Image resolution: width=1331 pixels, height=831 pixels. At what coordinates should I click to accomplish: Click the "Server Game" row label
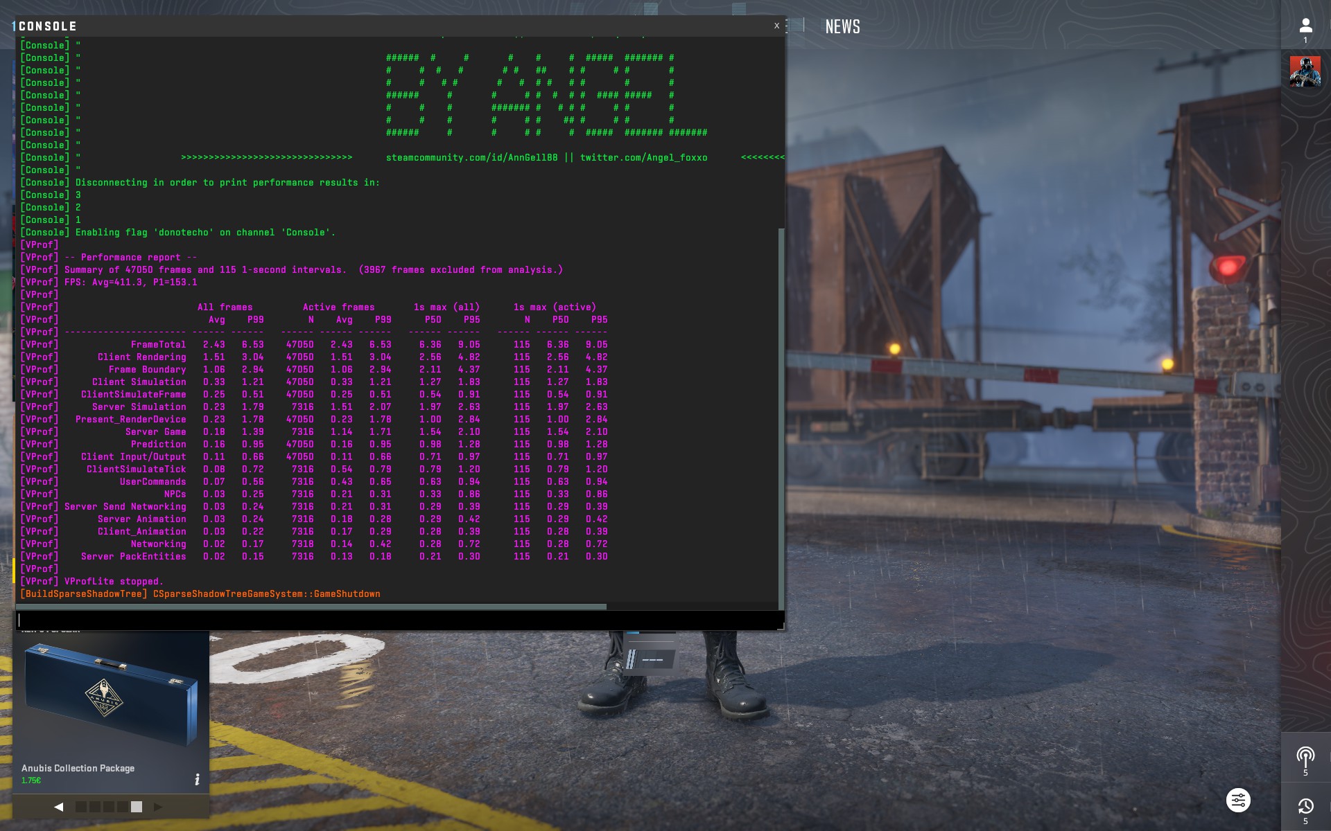[156, 432]
